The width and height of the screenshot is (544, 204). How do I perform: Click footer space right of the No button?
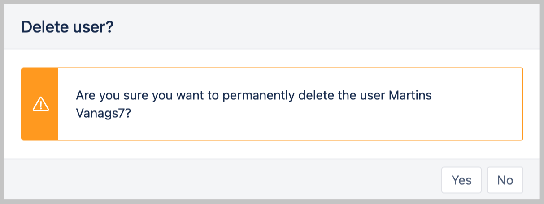point(531,180)
